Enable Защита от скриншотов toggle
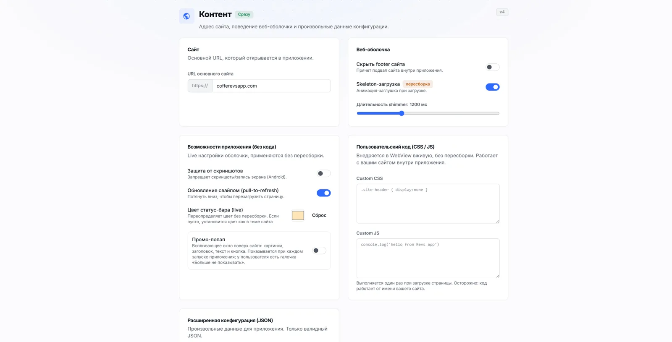 tap(323, 173)
